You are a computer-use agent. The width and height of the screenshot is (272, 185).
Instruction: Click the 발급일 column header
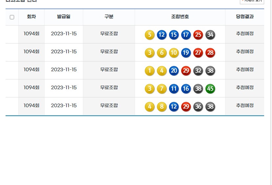[x=64, y=17]
